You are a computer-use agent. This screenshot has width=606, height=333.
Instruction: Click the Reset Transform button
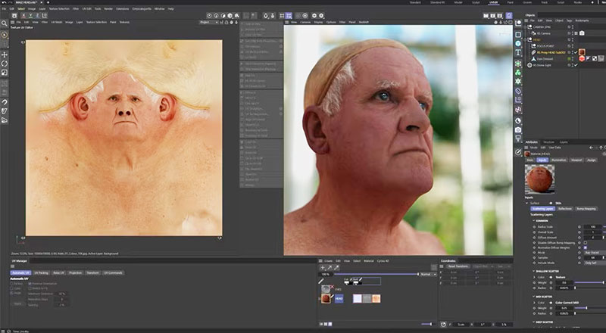pyautogui.click(x=458, y=266)
